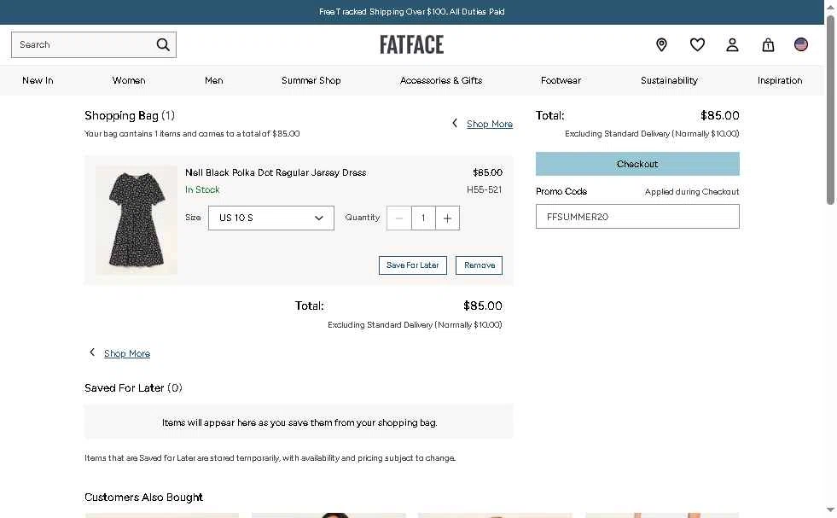Open the Women menu
837x518 pixels.
click(x=129, y=80)
